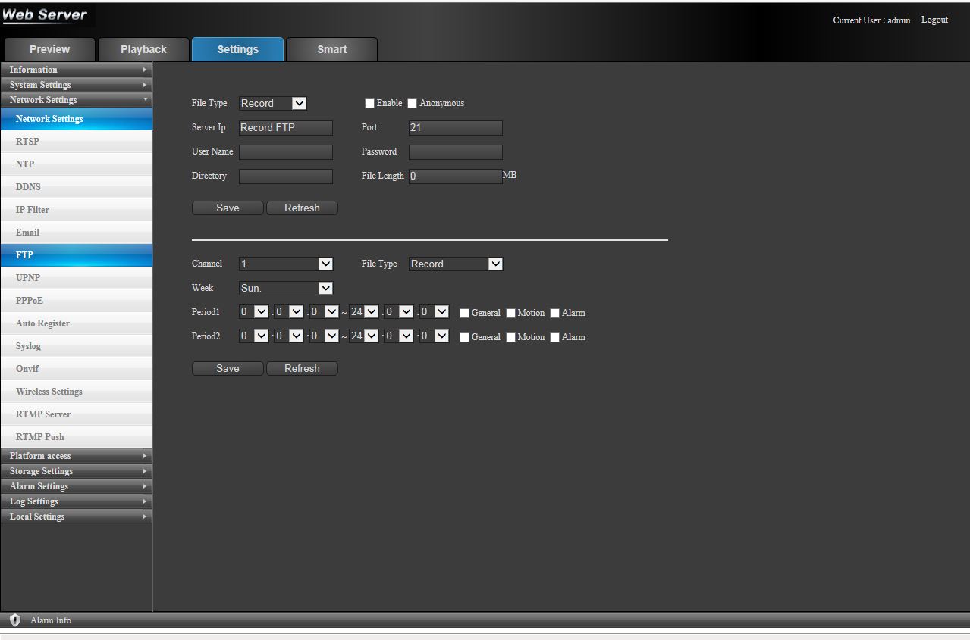
Task: Expand the Storage Settings section
Action: pos(76,471)
